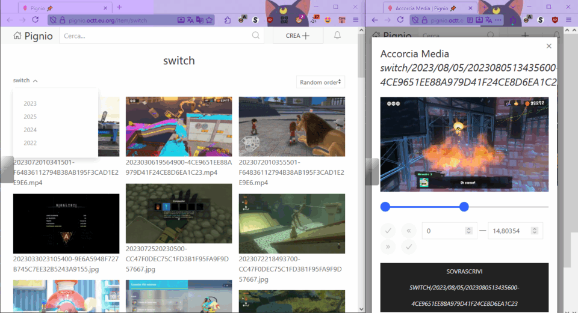Click the search magnifier icon in left window

pyautogui.click(x=256, y=35)
